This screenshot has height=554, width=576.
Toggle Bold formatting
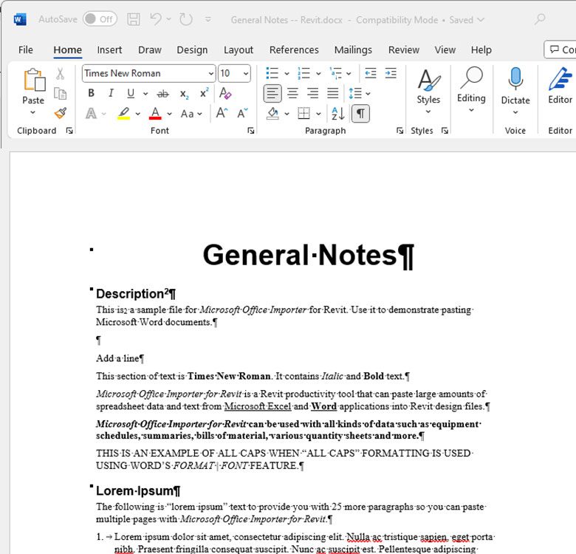click(x=92, y=93)
